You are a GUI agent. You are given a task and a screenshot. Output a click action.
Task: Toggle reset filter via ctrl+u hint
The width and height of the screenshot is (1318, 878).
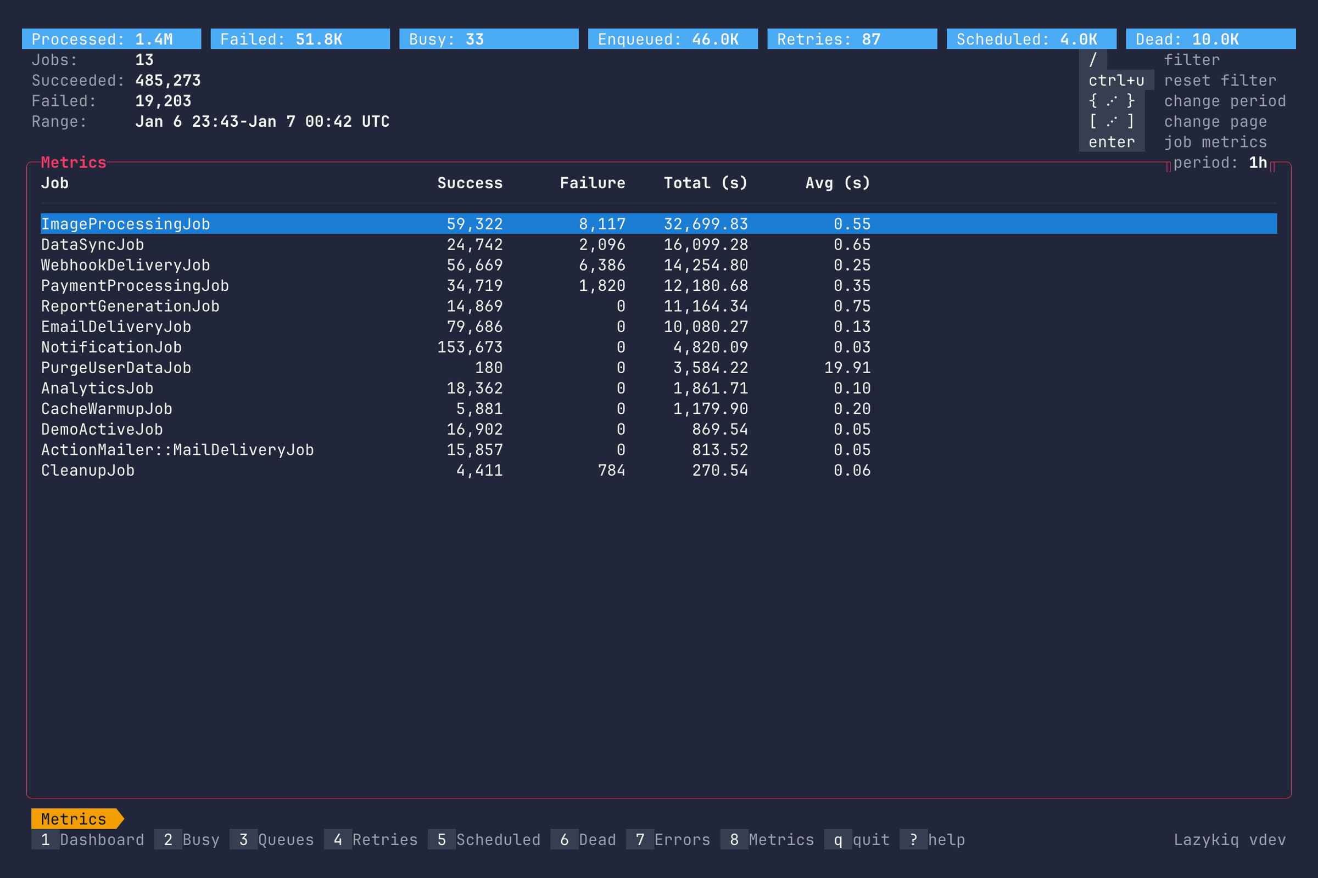1116,80
